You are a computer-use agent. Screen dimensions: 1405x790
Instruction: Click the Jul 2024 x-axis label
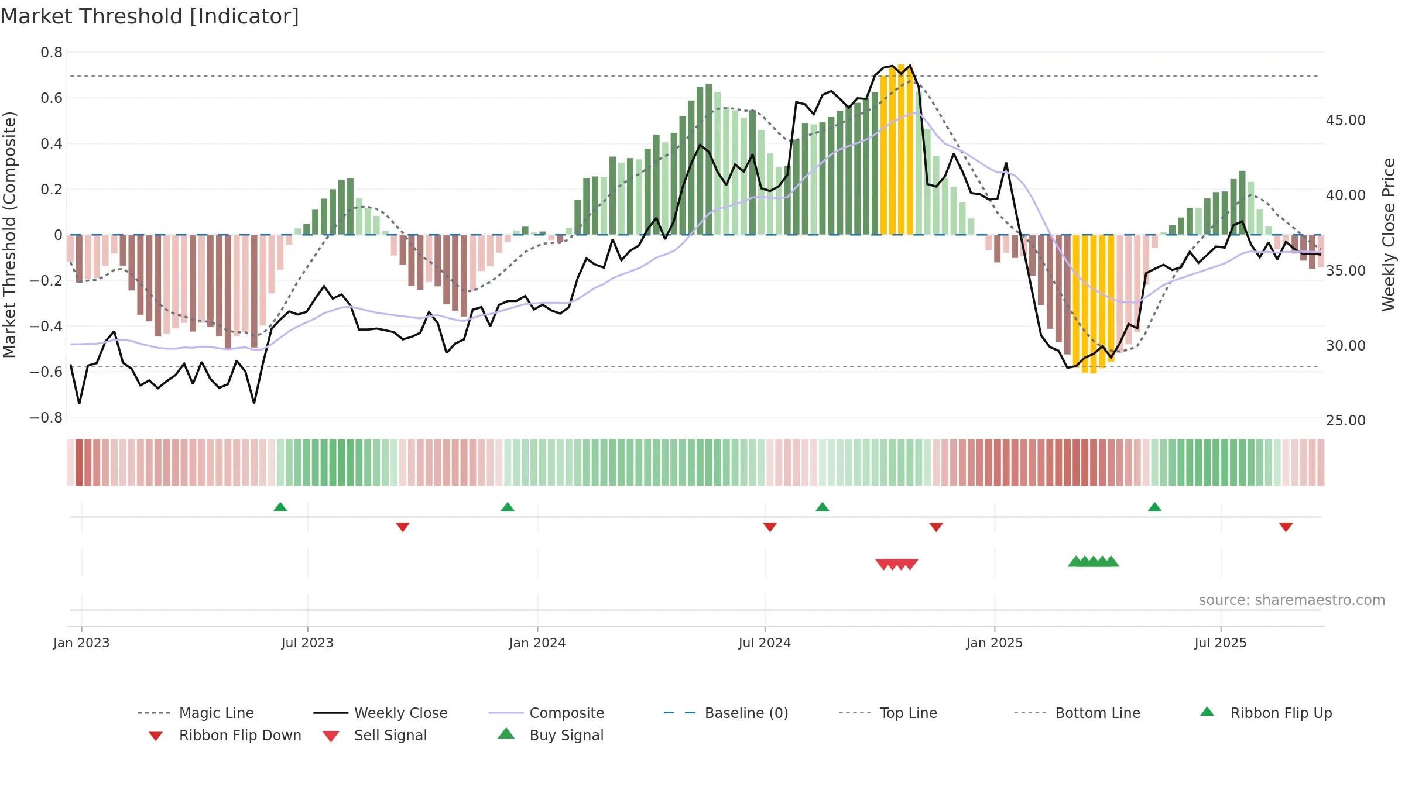(x=765, y=643)
